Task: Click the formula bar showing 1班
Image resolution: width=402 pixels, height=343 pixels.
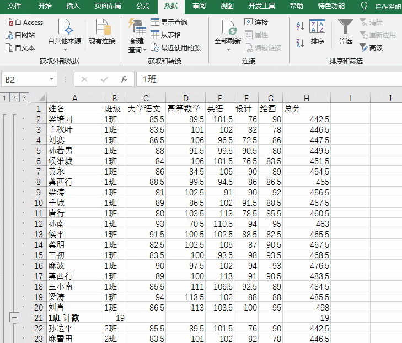Action: [269, 79]
